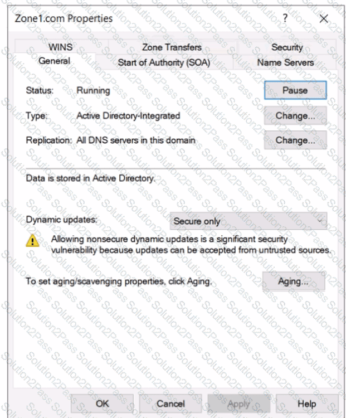The width and height of the screenshot is (346, 418).
Task: Click Change button next to zone Type
Action: tap(295, 116)
